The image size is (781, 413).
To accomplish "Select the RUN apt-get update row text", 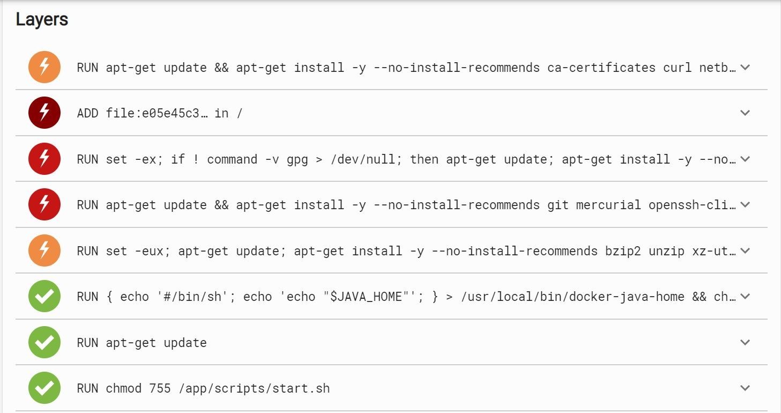I will click(142, 343).
